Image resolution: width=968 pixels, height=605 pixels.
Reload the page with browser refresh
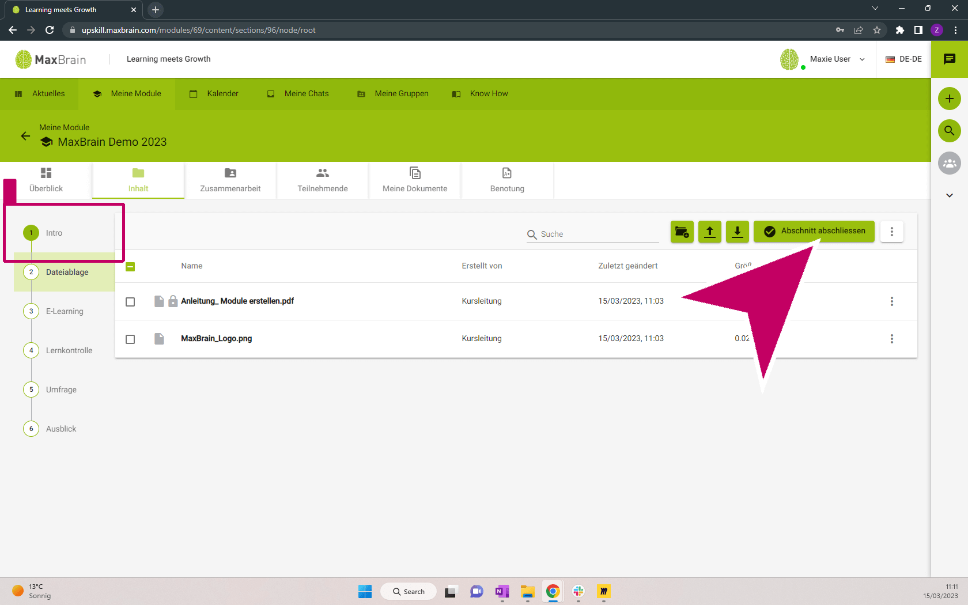50,30
